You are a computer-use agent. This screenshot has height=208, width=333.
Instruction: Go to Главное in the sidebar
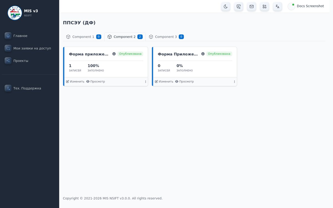pos(29,36)
